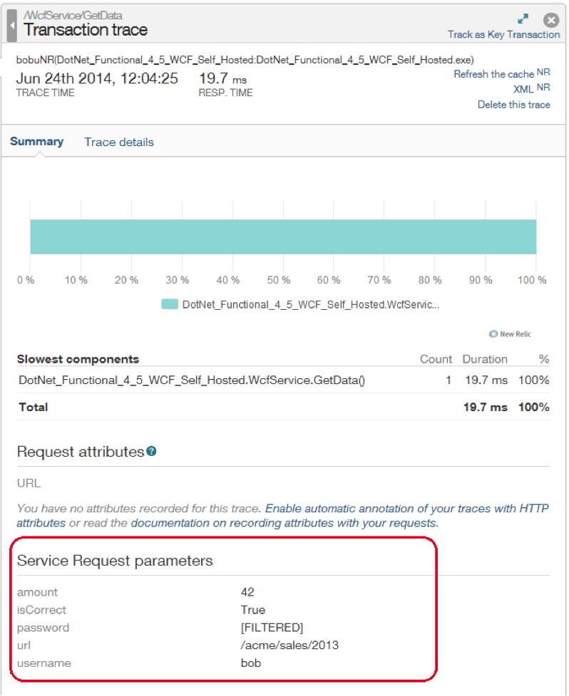Close the transaction trace panel
The image size is (569, 696).
(x=551, y=21)
